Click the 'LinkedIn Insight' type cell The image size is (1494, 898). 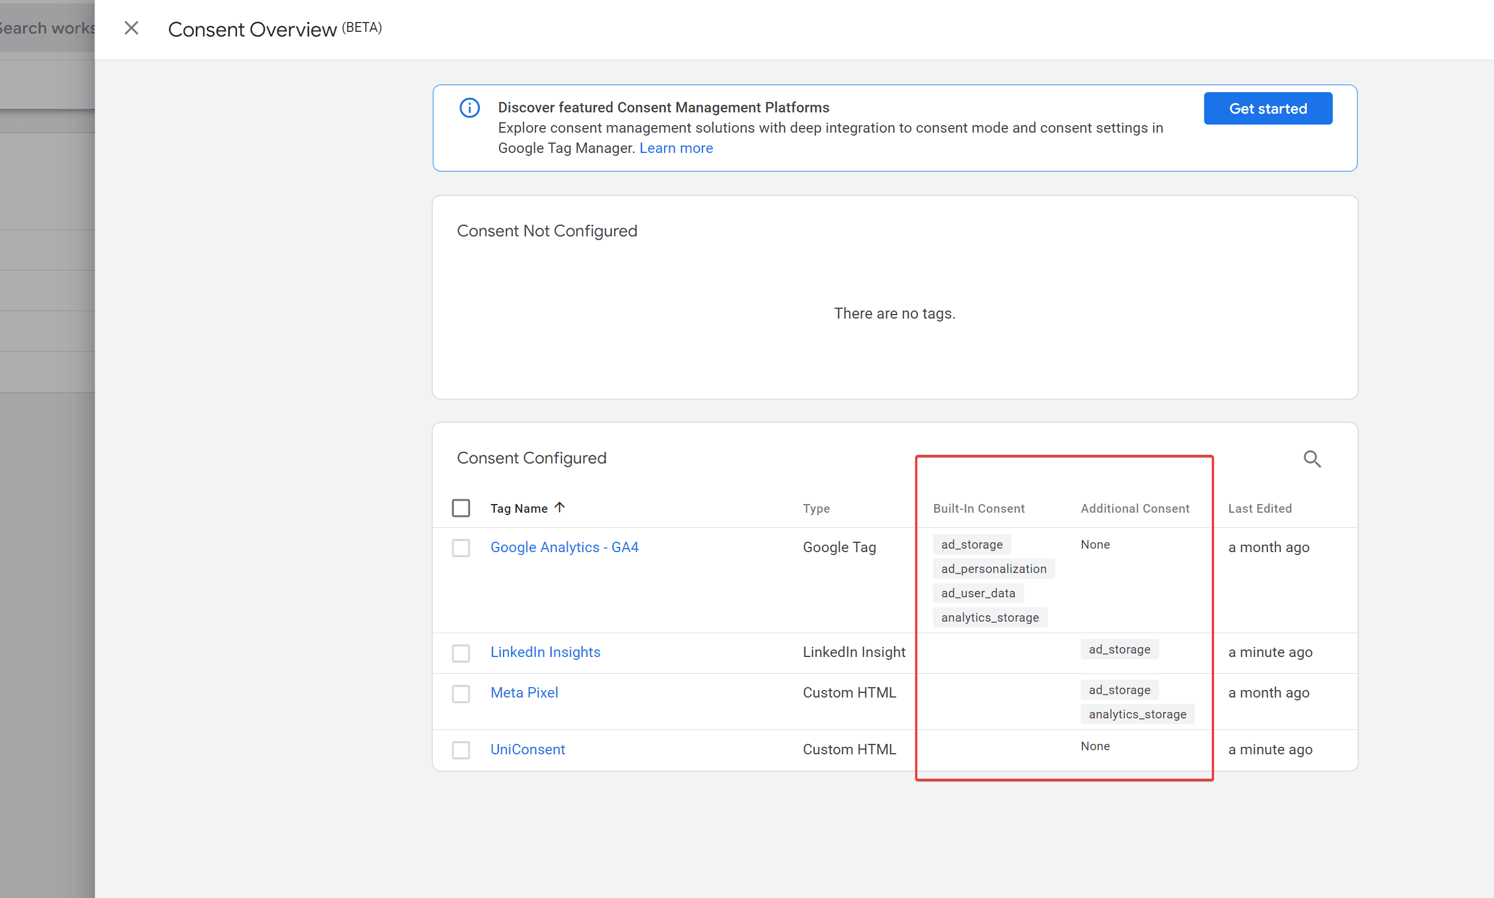point(853,652)
